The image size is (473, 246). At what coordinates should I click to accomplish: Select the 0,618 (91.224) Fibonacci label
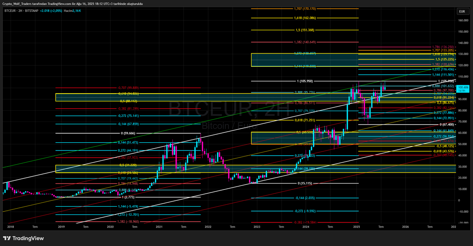444,97
